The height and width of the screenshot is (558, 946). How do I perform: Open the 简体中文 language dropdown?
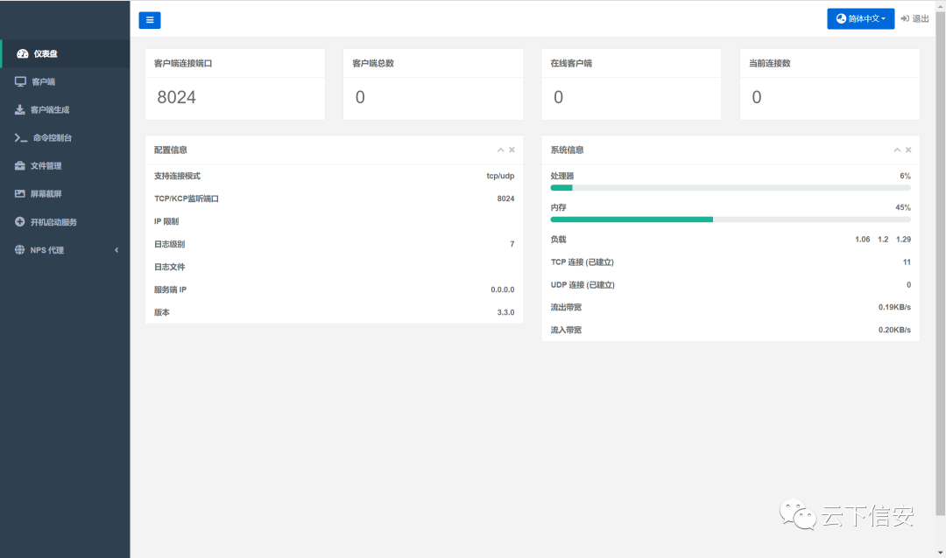[x=860, y=18]
